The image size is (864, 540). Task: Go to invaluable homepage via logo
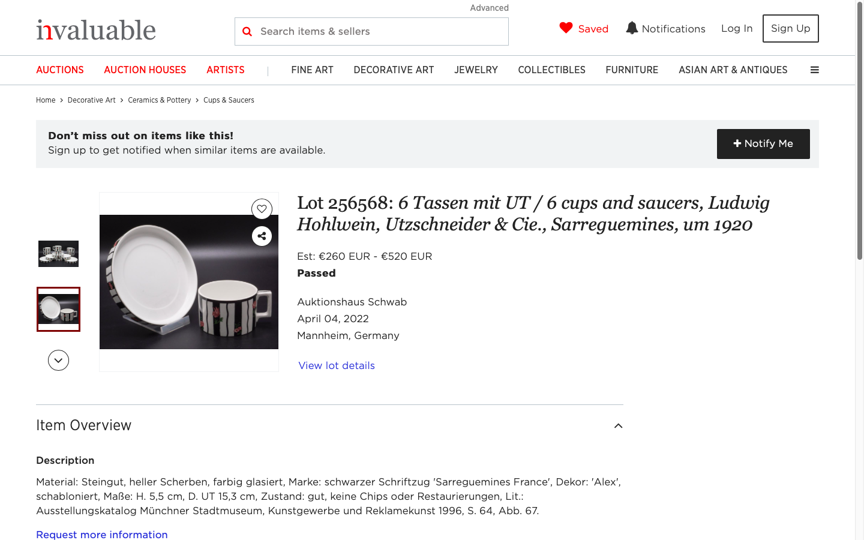[96, 29]
